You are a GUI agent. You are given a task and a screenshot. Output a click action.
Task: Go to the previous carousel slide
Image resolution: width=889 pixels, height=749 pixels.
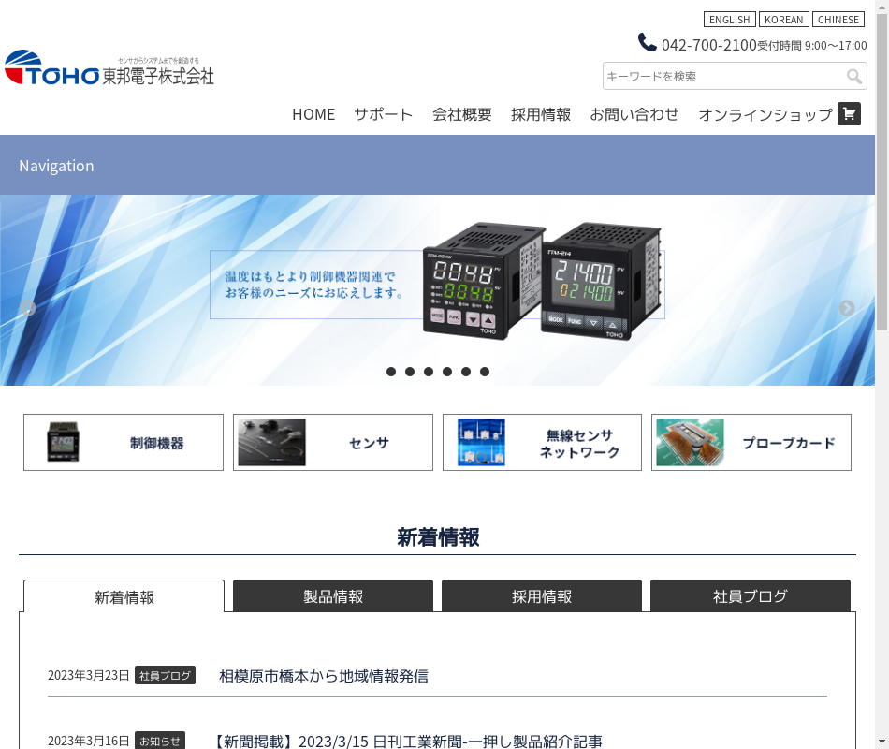click(x=28, y=308)
